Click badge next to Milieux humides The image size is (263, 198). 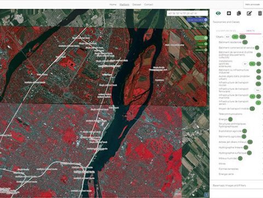tap(240, 158)
